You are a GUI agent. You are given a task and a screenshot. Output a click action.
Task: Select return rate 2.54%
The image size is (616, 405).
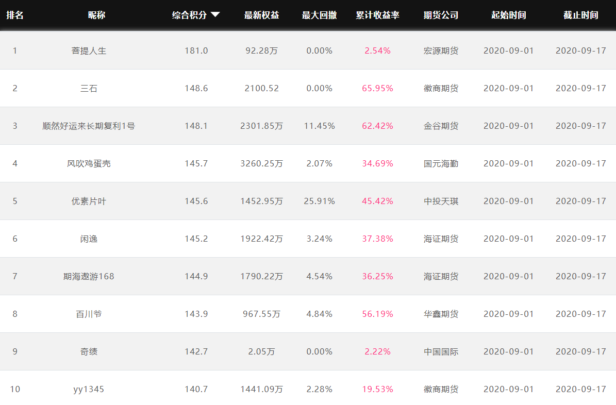377,50
